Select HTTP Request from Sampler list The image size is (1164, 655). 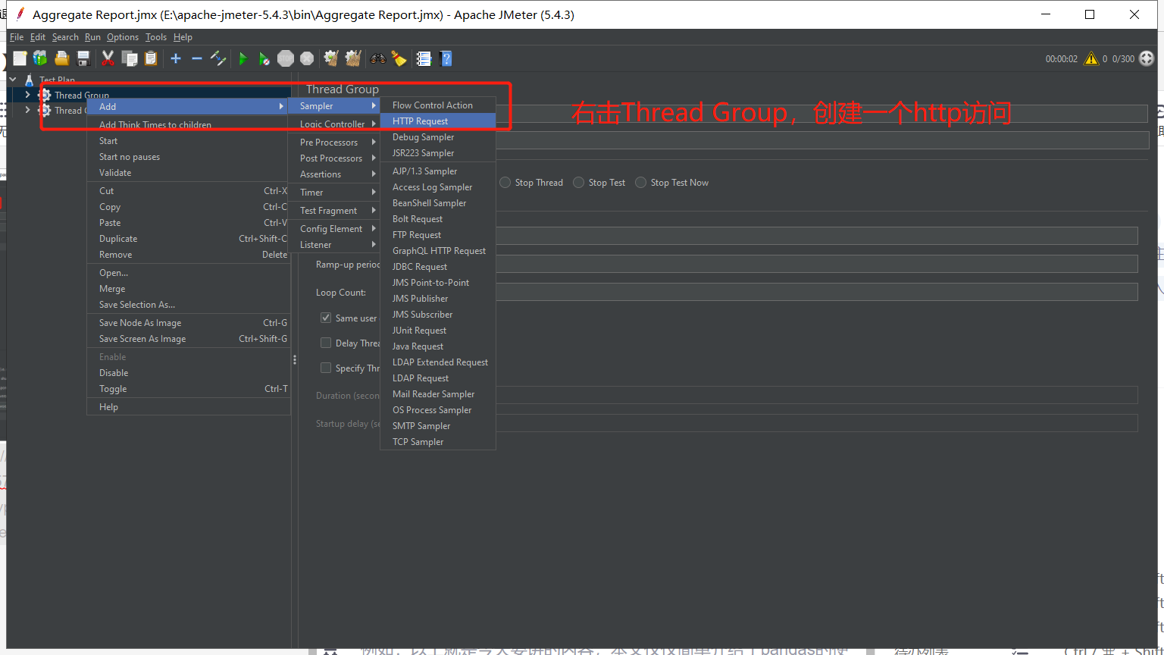[x=438, y=121]
